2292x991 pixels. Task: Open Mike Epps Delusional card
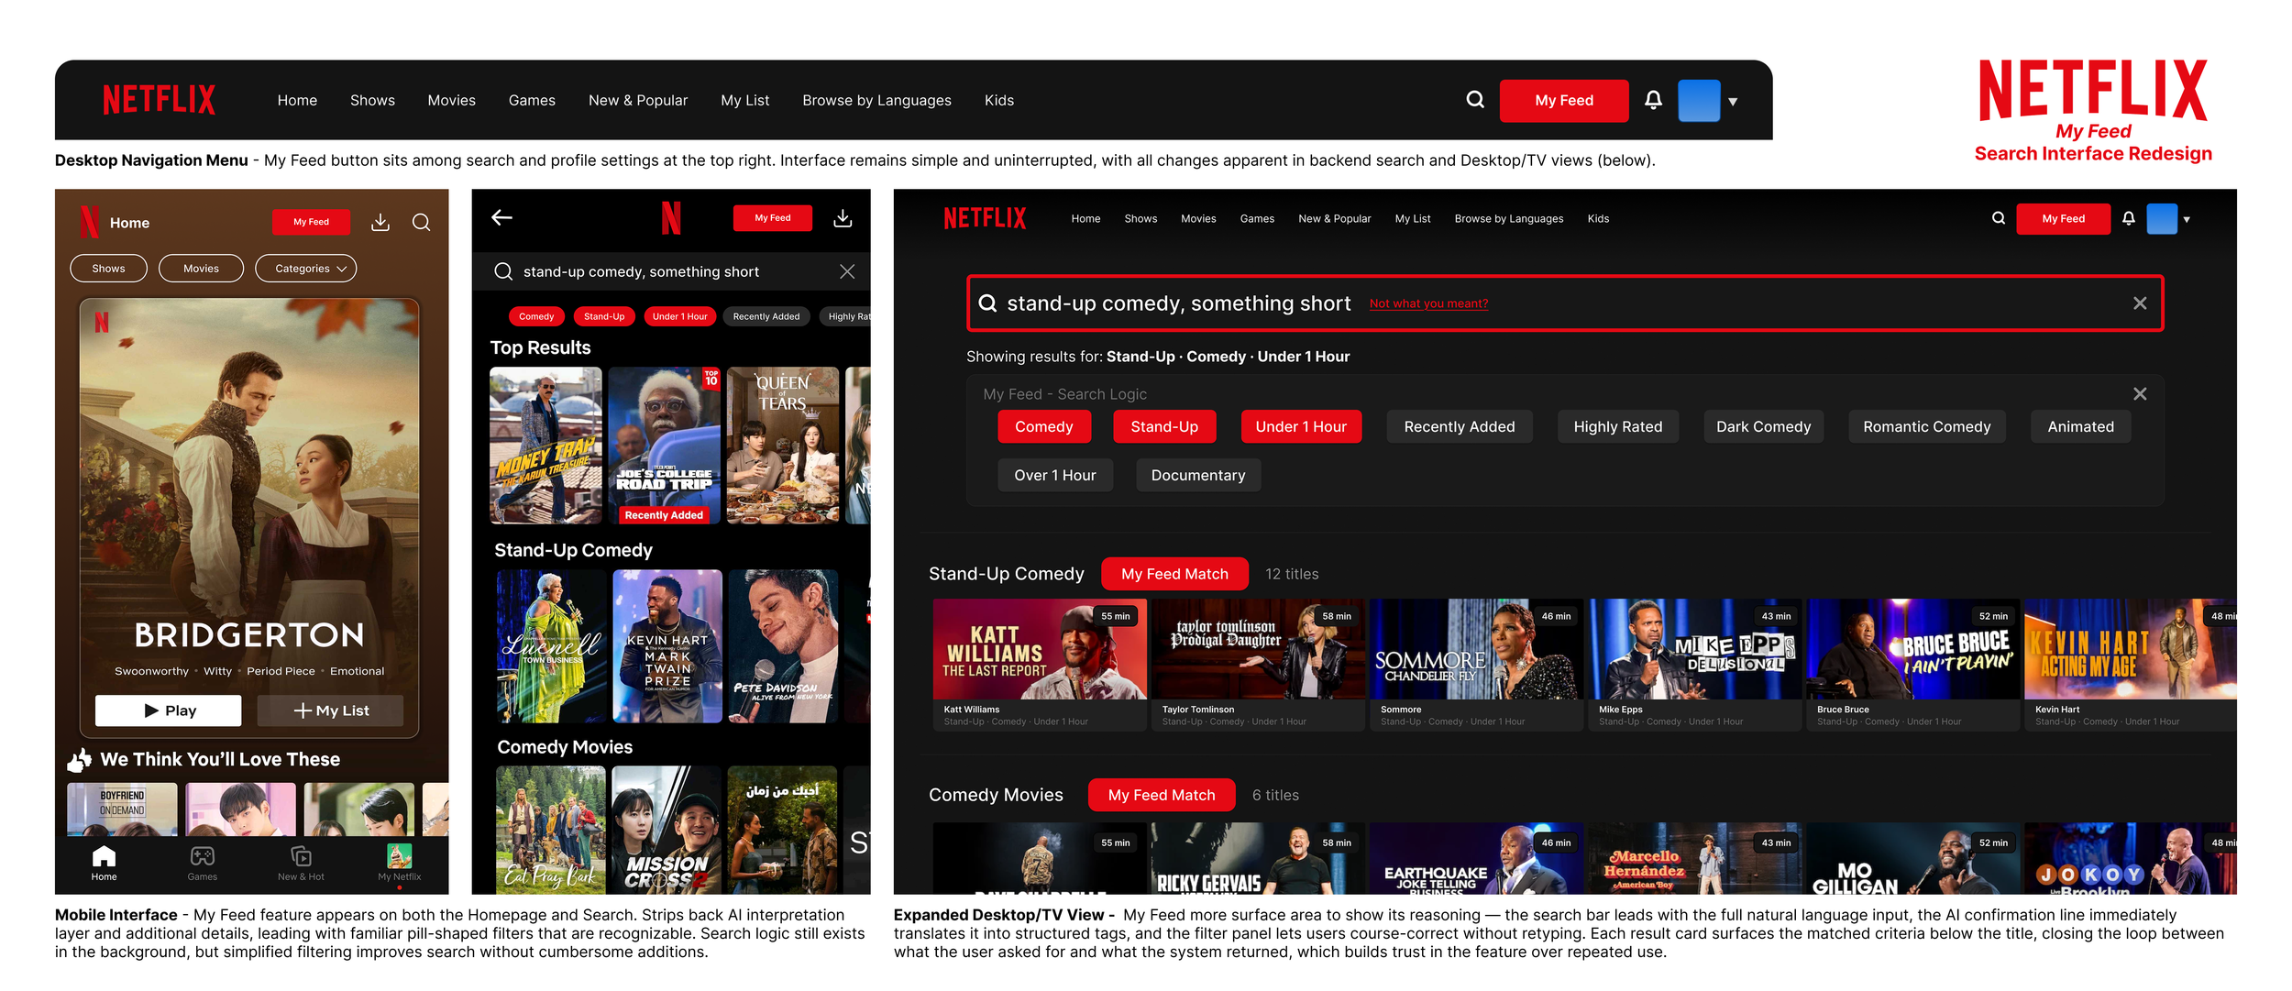point(1694,665)
